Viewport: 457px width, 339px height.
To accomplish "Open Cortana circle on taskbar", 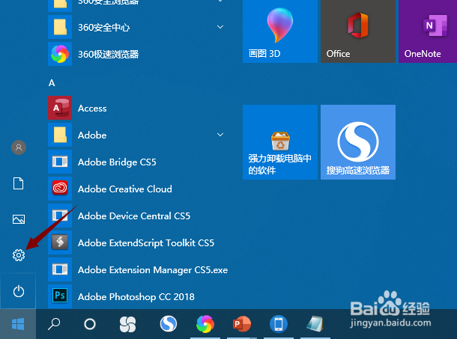I will 90,324.
